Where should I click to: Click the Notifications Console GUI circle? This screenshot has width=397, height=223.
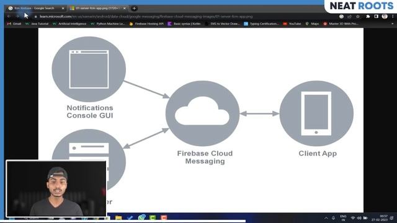tap(89, 69)
